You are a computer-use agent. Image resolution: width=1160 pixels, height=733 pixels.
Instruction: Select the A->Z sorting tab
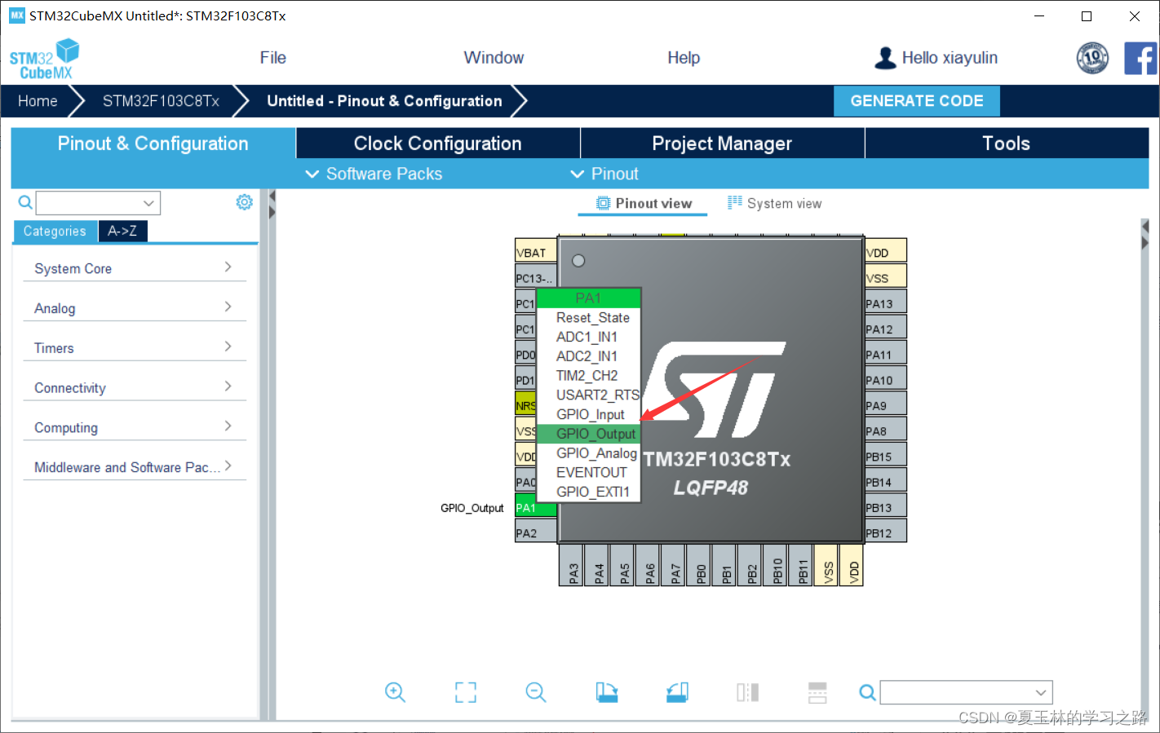pyautogui.click(x=122, y=232)
